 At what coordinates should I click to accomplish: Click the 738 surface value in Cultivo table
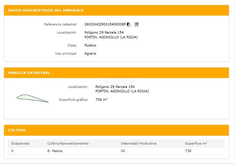(x=188, y=151)
